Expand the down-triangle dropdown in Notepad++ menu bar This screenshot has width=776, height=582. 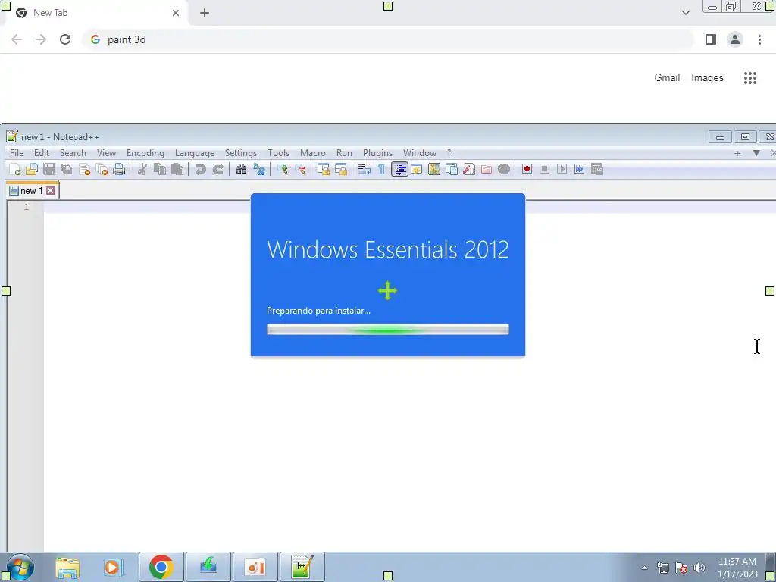(756, 153)
